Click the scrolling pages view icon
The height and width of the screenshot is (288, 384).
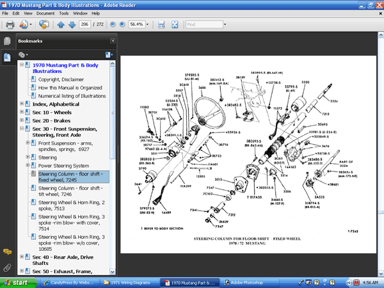(161, 24)
